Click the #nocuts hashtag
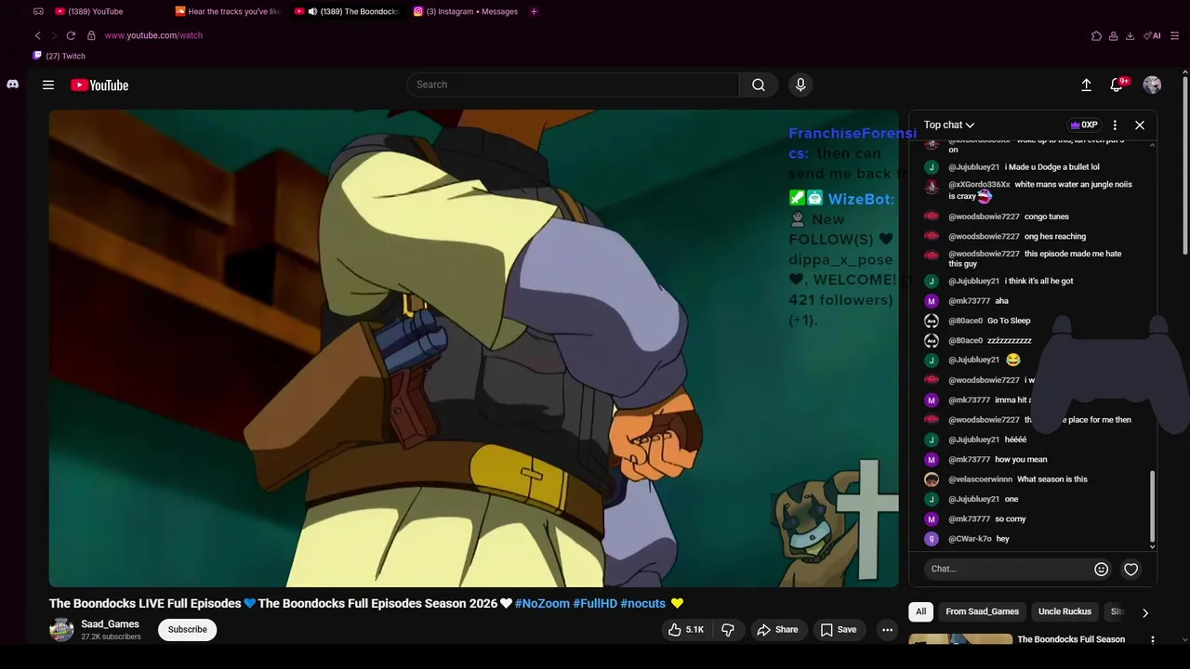The width and height of the screenshot is (1190, 669). [x=643, y=603]
